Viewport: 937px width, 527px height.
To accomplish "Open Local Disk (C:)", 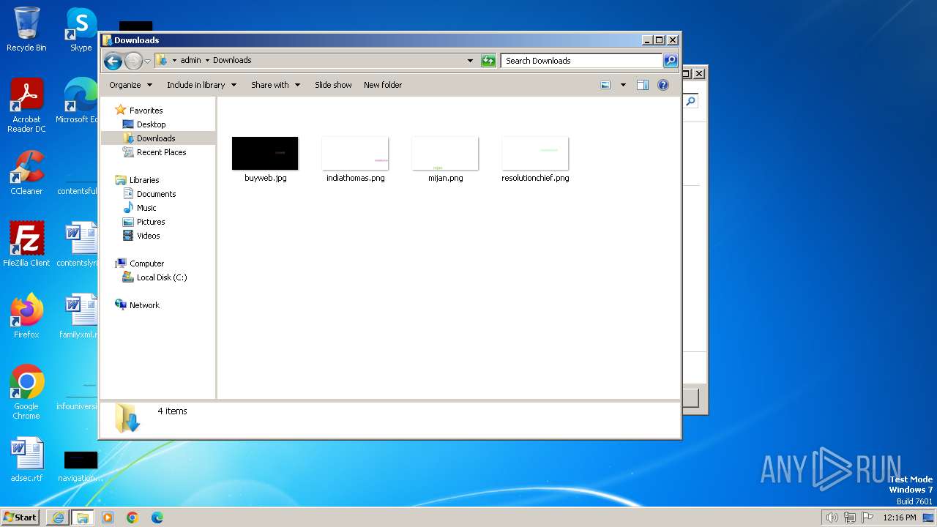I will click(x=162, y=277).
